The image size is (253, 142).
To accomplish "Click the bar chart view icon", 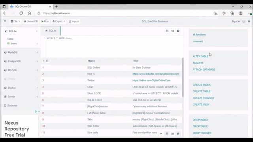I will (172, 134).
